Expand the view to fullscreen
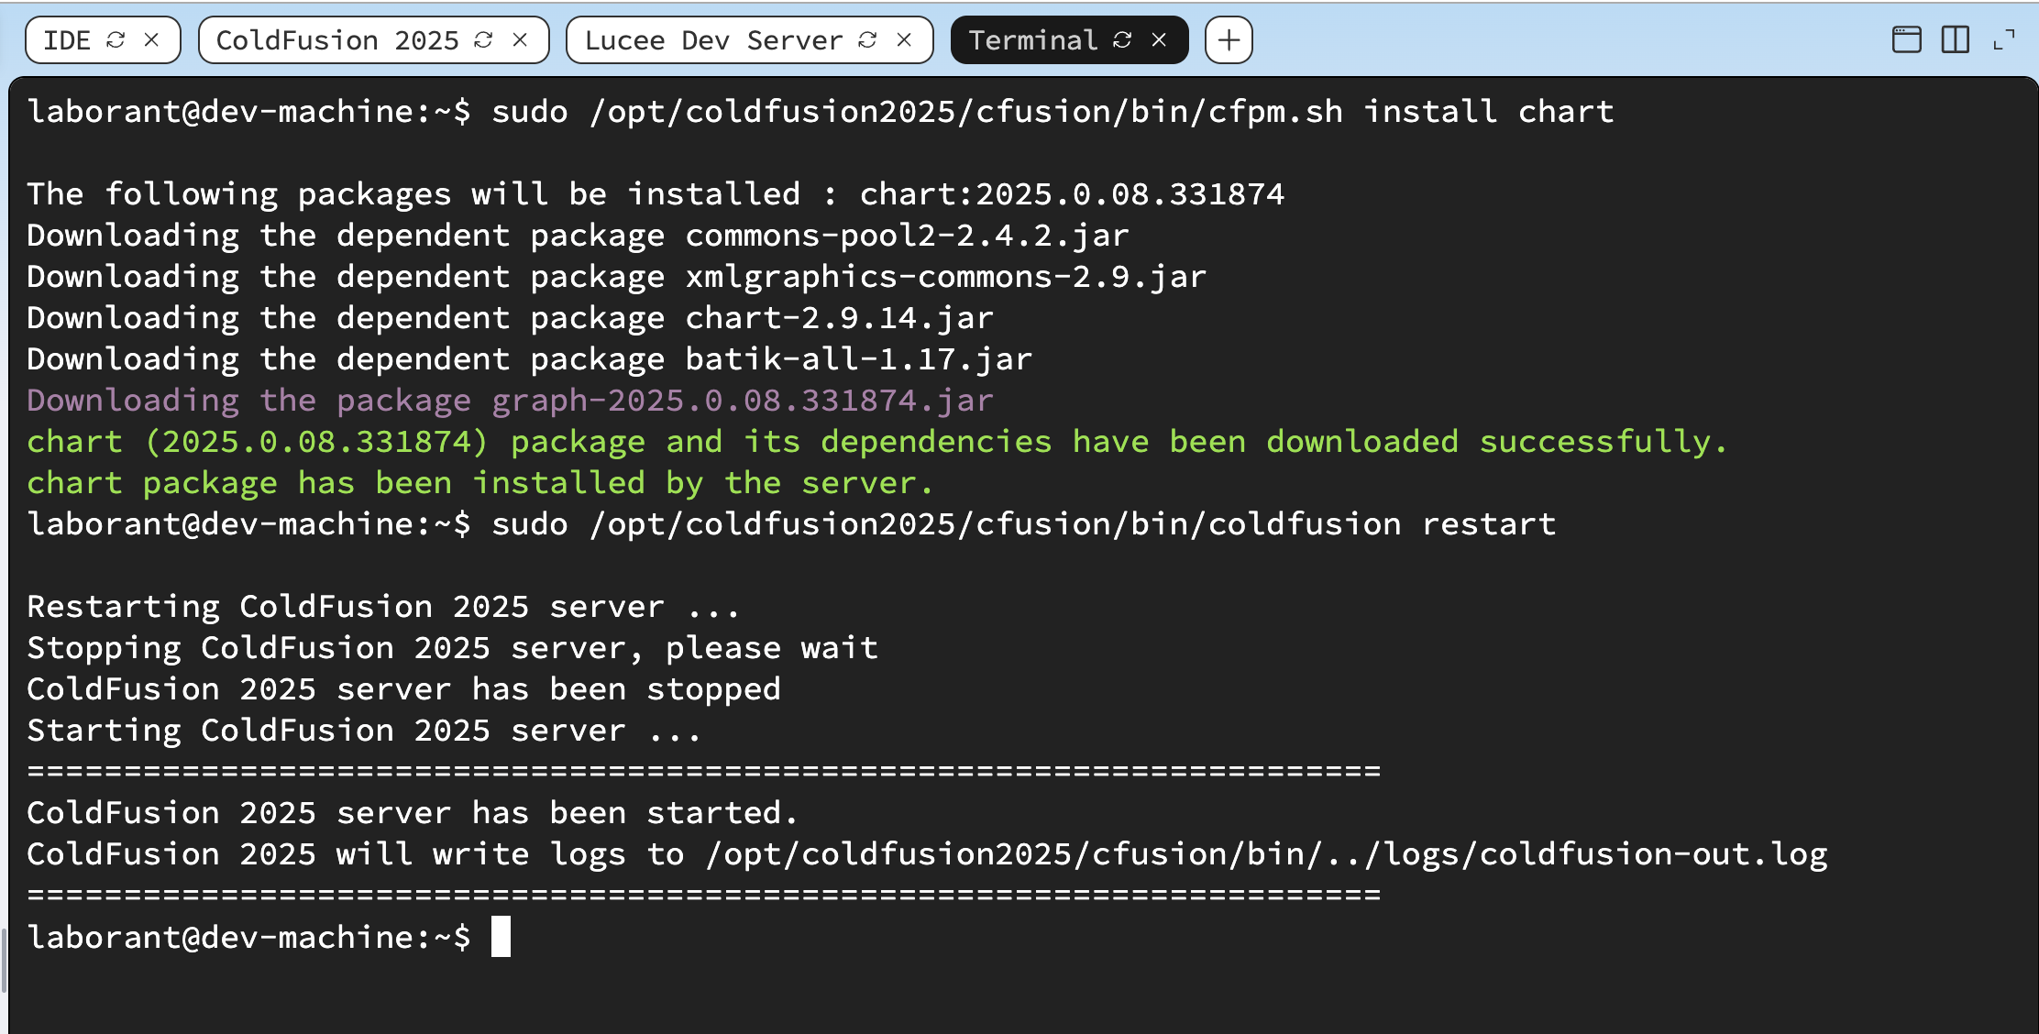Image resolution: width=2039 pixels, height=1034 pixels. (2004, 40)
